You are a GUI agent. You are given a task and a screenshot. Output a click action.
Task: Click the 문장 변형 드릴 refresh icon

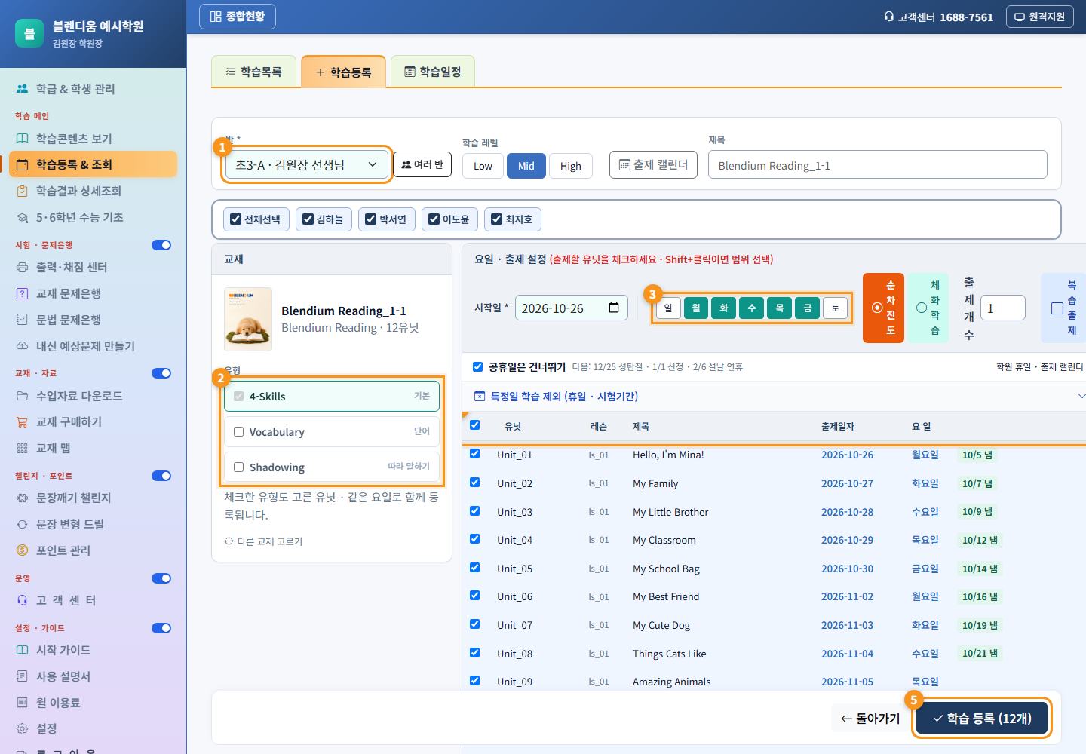[23, 524]
